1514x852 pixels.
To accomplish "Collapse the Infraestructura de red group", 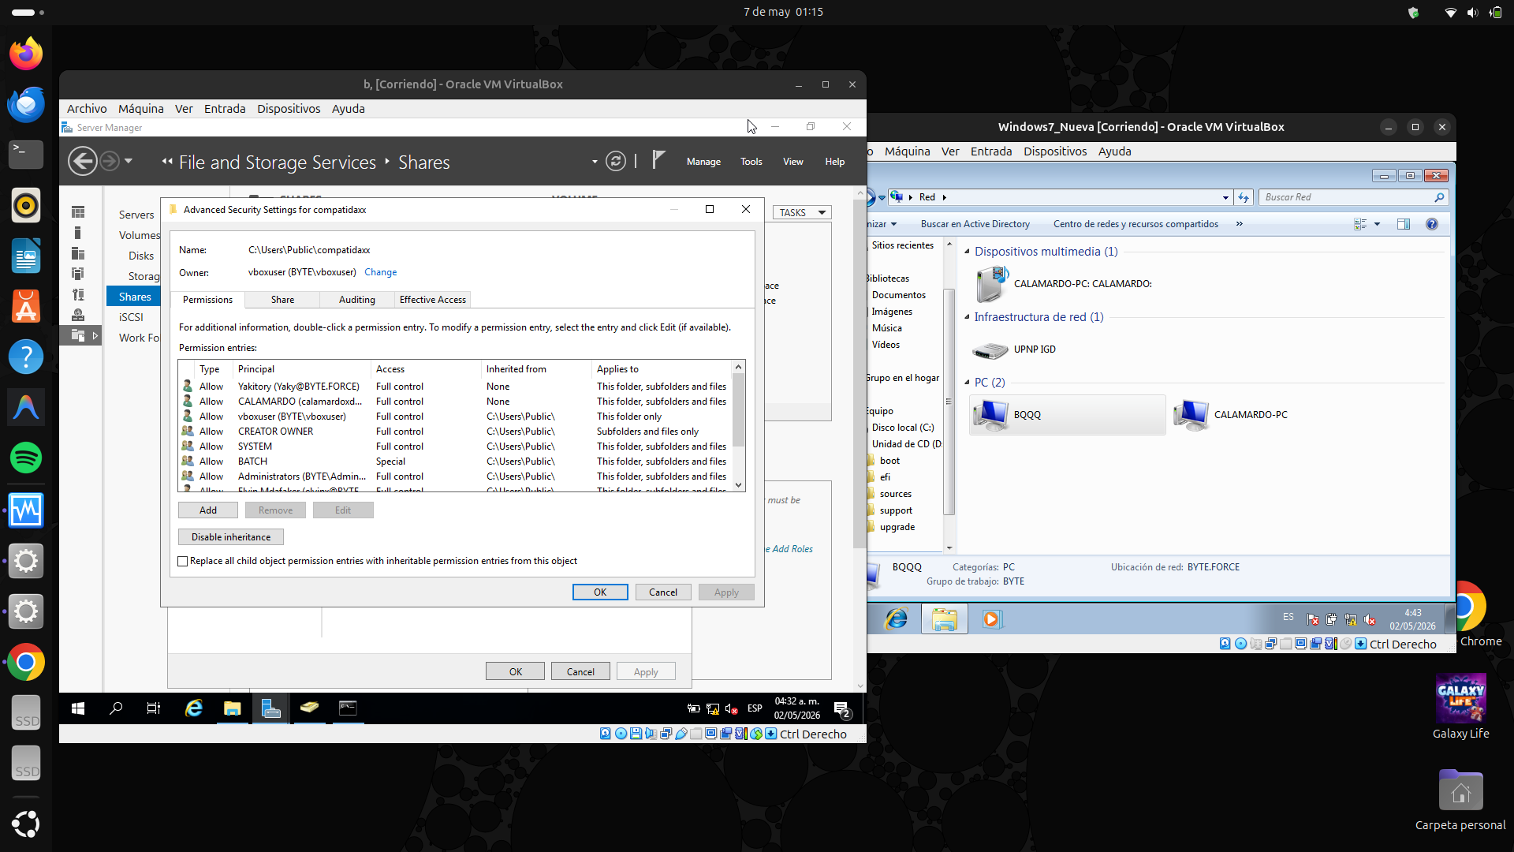I will pyautogui.click(x=968, y=317).
